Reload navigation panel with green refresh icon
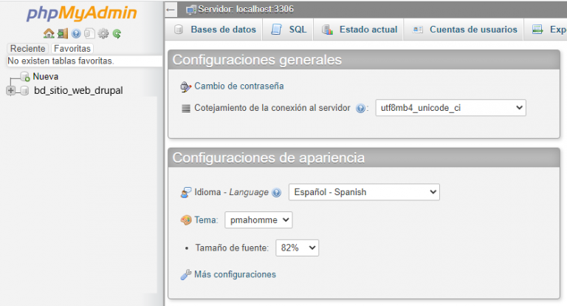 [117, 33]
